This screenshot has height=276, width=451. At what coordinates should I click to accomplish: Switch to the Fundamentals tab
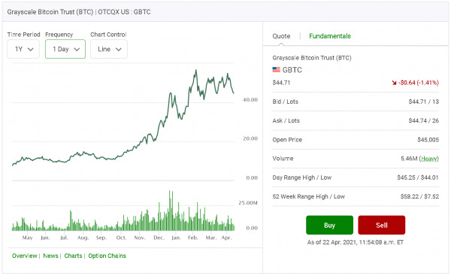click(x=330, y=36)
